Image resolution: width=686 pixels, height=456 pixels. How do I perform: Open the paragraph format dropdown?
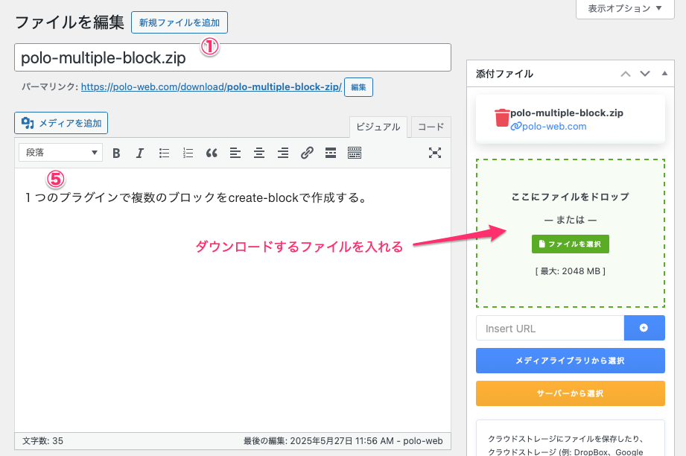[60, 153]
